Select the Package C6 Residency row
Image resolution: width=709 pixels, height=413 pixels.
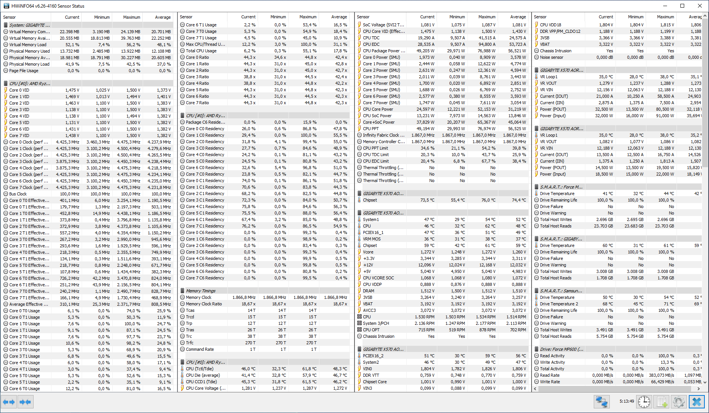coord(264,122)
